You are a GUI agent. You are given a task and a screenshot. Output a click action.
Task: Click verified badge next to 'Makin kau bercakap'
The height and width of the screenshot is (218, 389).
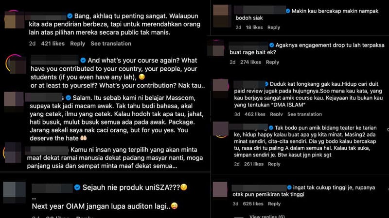coord(288,11)
